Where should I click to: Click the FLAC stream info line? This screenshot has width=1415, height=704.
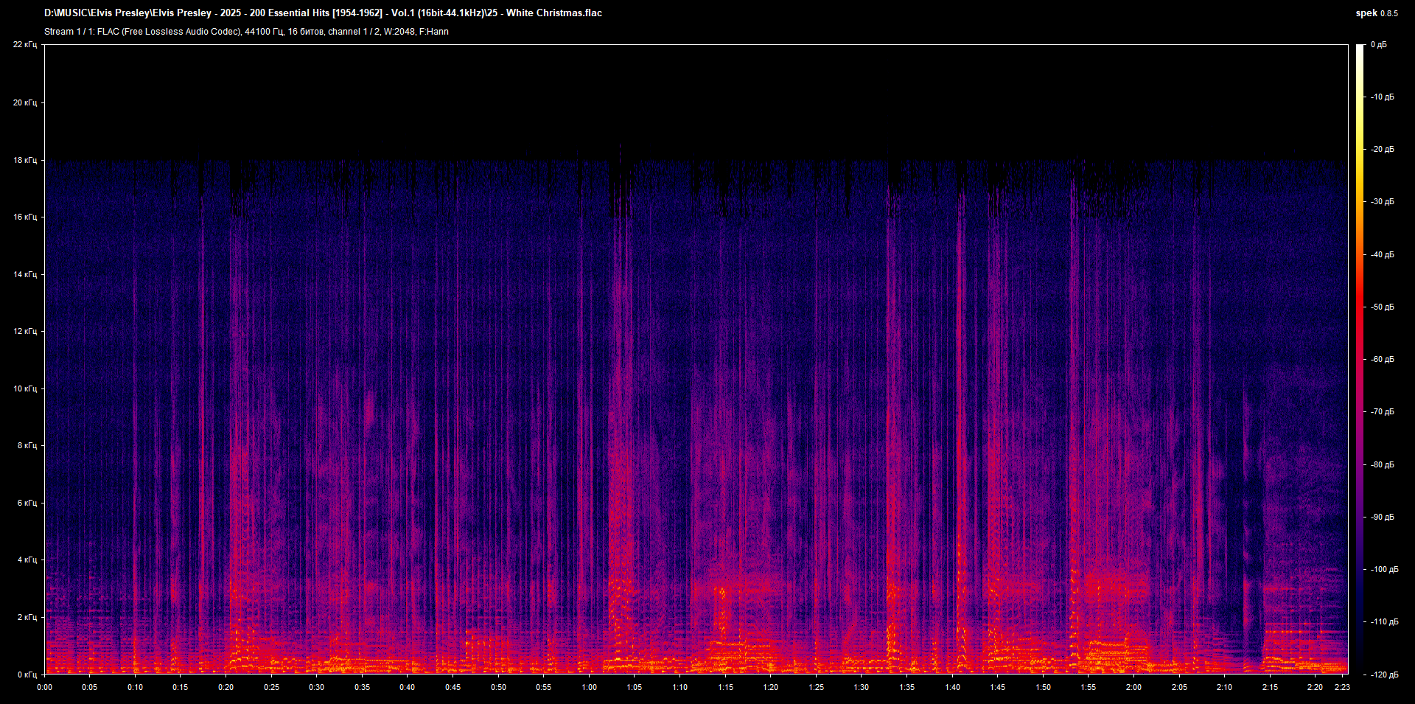point(246,32)
